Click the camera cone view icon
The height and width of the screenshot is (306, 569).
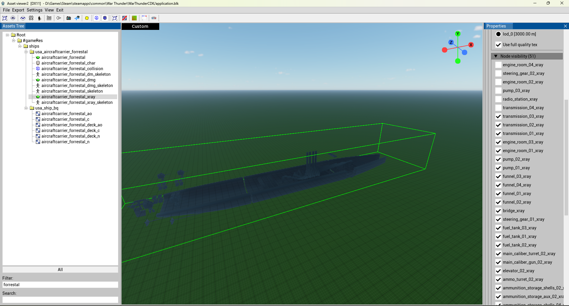tap(59, 18)
